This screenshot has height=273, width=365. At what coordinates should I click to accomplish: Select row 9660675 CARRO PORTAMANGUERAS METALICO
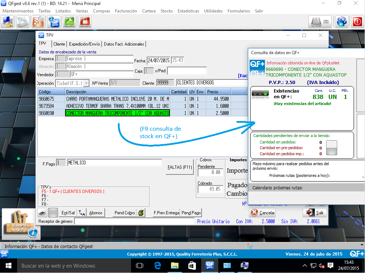(142, 99)
